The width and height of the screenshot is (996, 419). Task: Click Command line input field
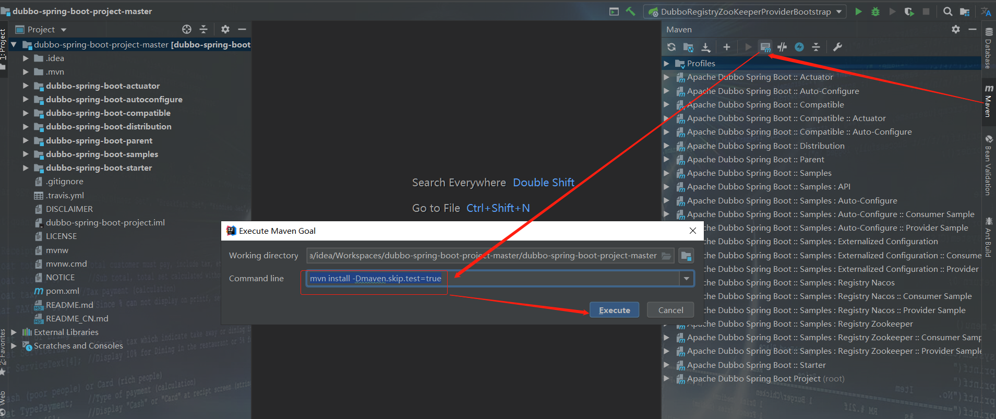pos(493,279)
